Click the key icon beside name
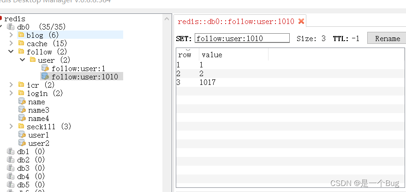This screenshot has width=406, height=192. (22, 102)
